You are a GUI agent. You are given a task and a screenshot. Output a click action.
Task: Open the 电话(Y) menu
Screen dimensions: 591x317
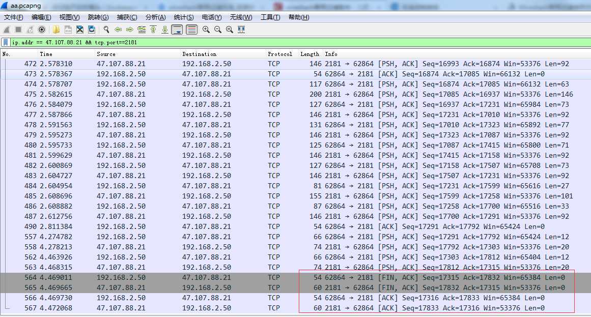[x=211, y=17]
